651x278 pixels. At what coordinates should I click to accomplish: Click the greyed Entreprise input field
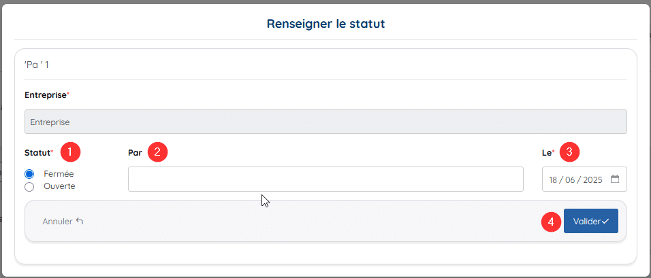[x=325, y=122]
